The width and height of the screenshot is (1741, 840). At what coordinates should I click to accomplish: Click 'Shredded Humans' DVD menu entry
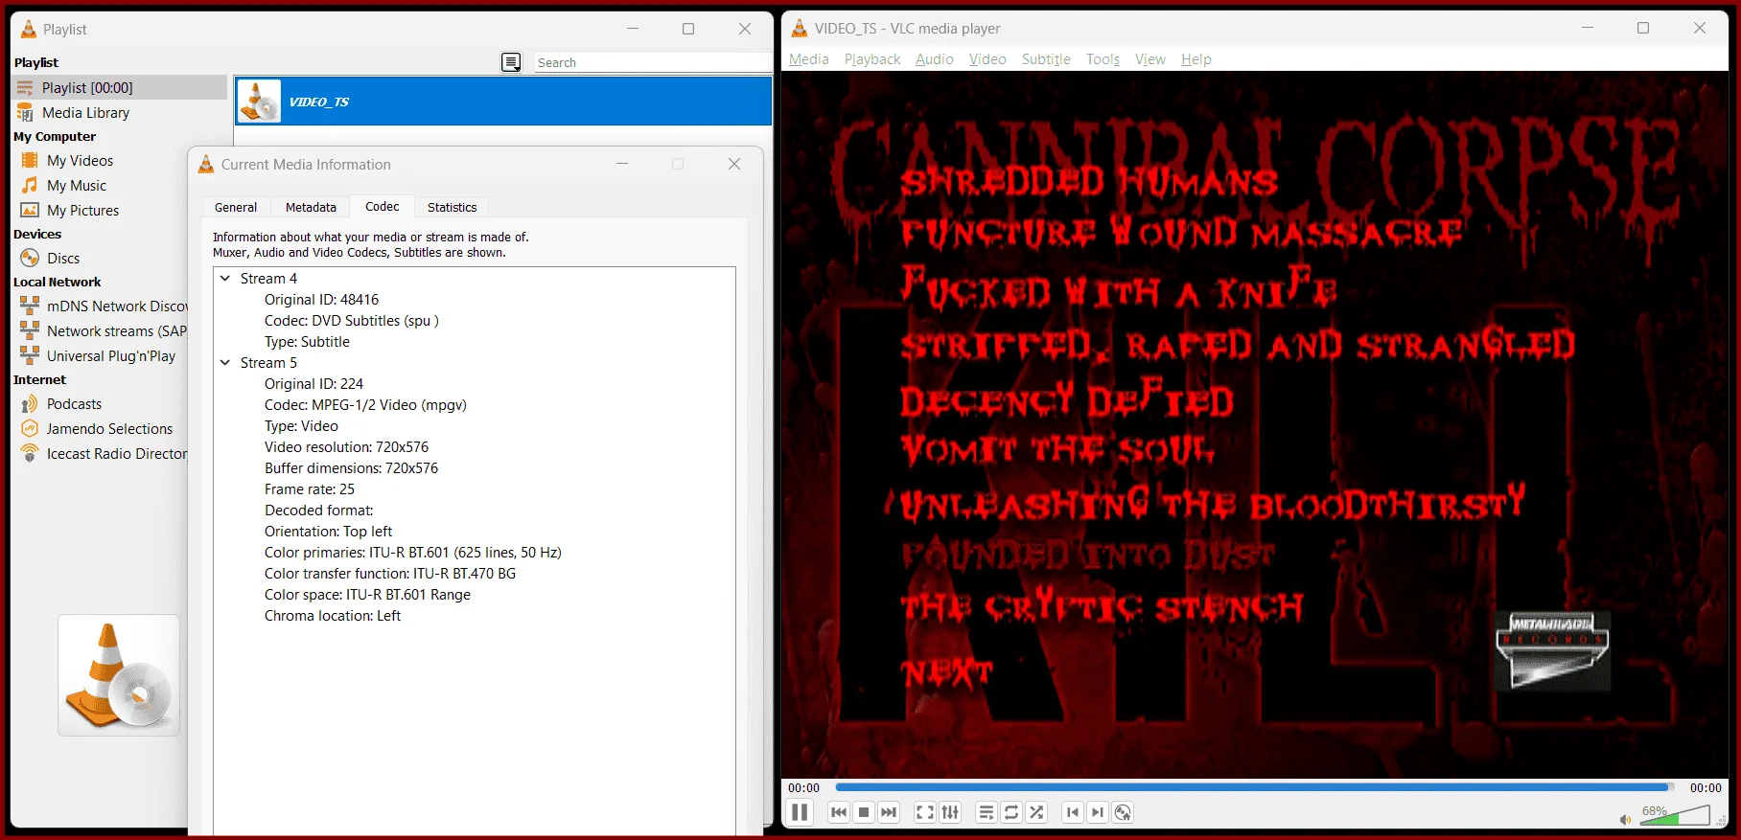coord(1089,181)
